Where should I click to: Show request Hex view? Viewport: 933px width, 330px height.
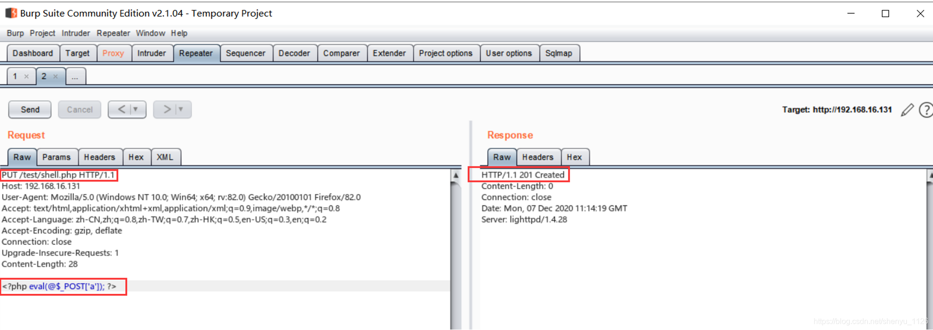point(136,157)
